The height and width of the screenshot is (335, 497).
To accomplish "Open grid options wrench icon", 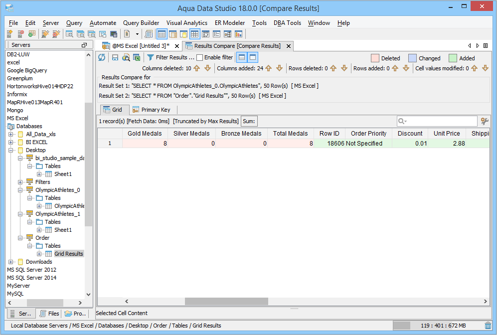I will (x=485, y=121).
